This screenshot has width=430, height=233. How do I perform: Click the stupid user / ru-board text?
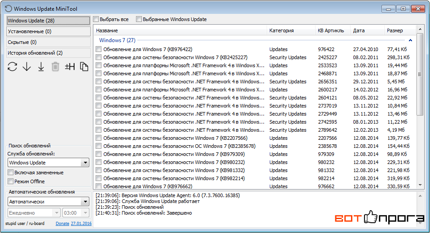tap(25, 224)
